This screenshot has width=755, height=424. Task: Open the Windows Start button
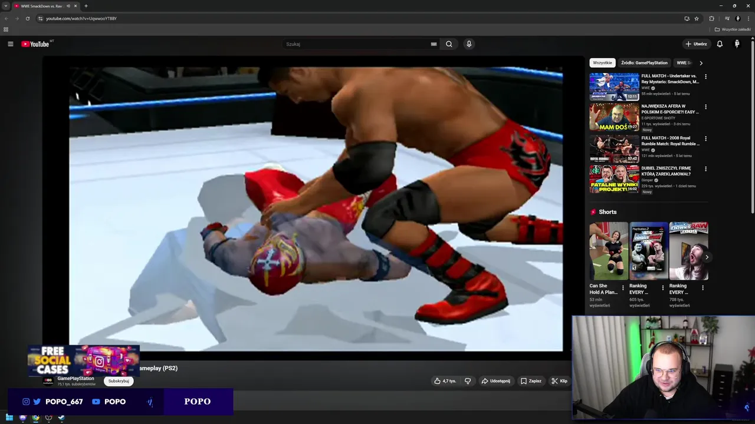click(x=9, y=418)
